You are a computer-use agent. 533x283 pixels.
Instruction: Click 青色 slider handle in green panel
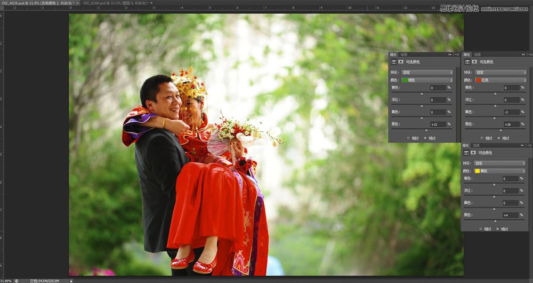click(x=422, y=94)
